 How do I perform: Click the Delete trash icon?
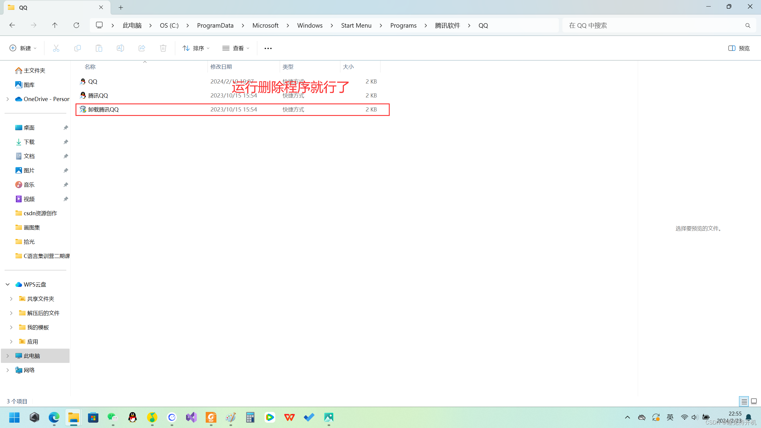(x=163, y=48)
